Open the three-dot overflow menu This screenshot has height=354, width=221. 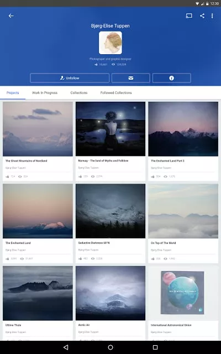pyautogui.click(x=212, y=16)
